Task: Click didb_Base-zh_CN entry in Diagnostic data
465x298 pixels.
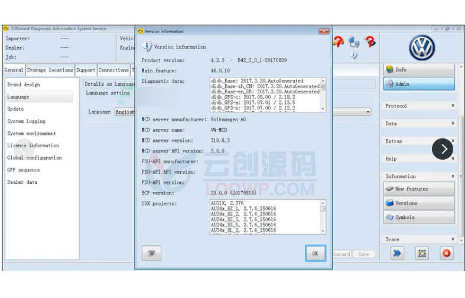Action: [265, 86]
